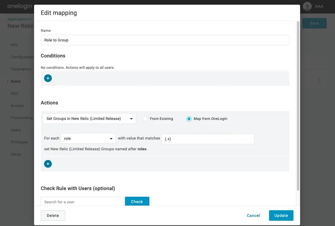Select the Map from OneLogin radio option
Viewport: 335px width, 226px height.
point(189,119)
